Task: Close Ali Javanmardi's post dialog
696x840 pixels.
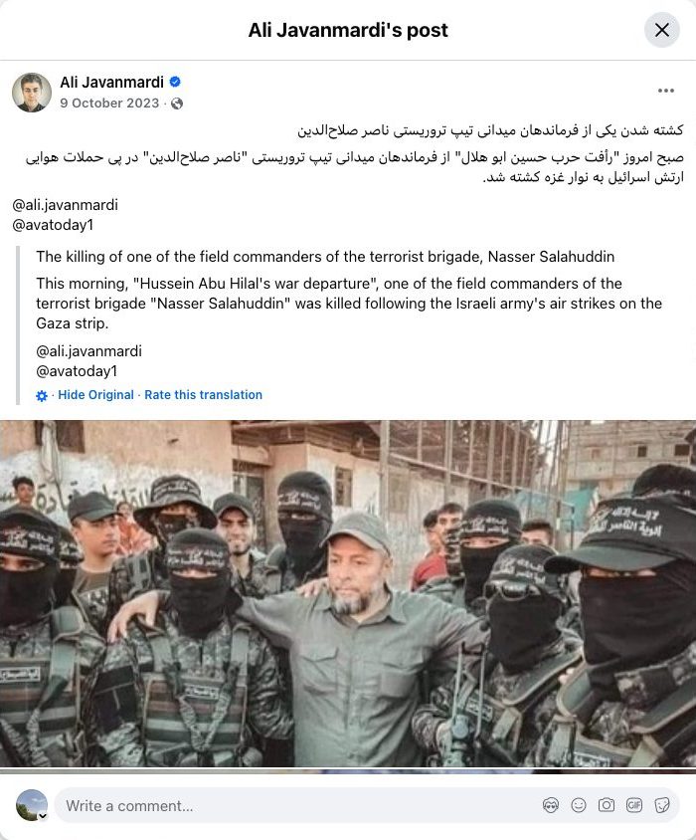Action: (x=662, y=30)
